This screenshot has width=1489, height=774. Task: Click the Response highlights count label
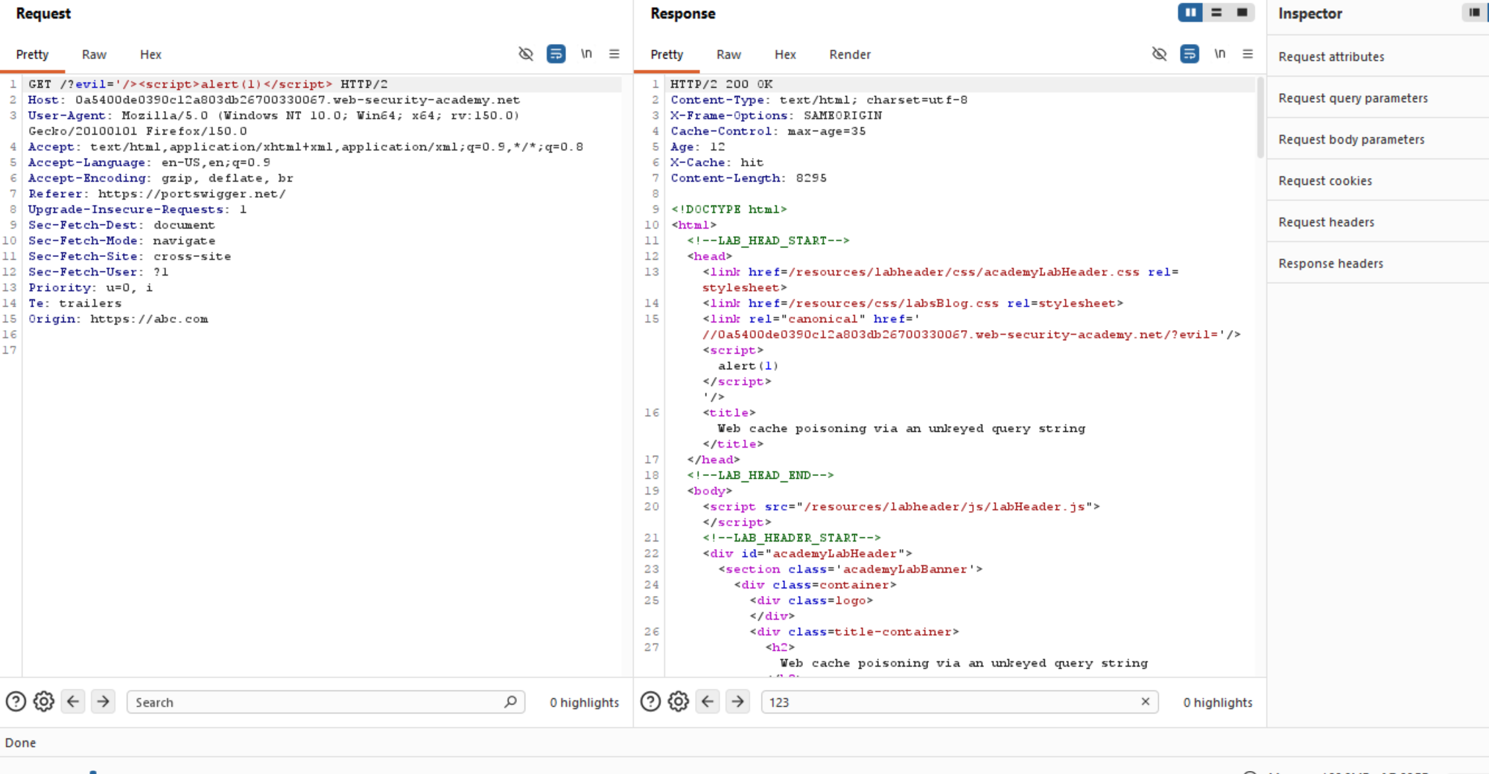[1218, 702]
